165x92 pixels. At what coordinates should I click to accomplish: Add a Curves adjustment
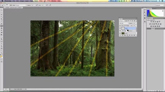pos(155,21)
